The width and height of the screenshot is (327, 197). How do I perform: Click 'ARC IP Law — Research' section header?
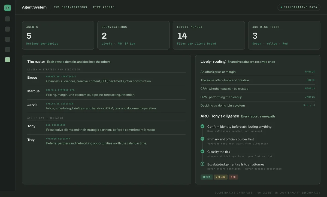(45, 118)
